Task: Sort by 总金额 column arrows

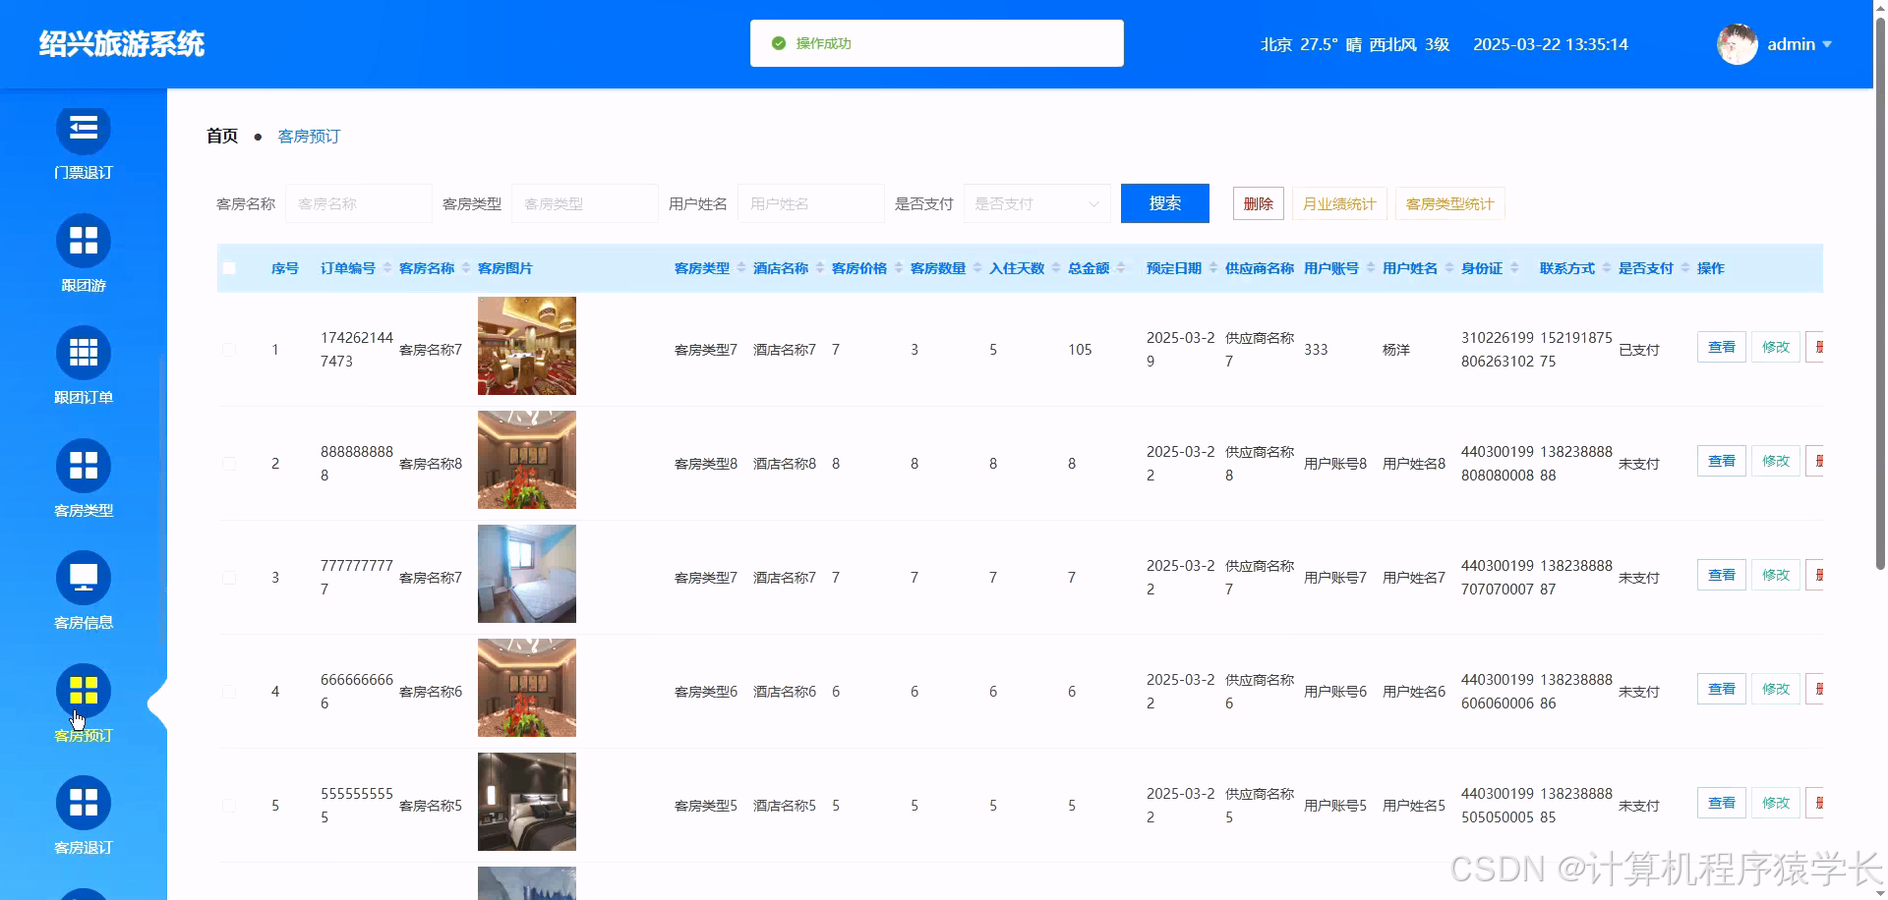Action: 1121,268
